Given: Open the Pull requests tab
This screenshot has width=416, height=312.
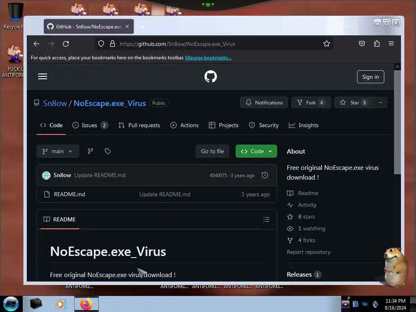Looking at the screenshot, I should click(x=139, y=125).
